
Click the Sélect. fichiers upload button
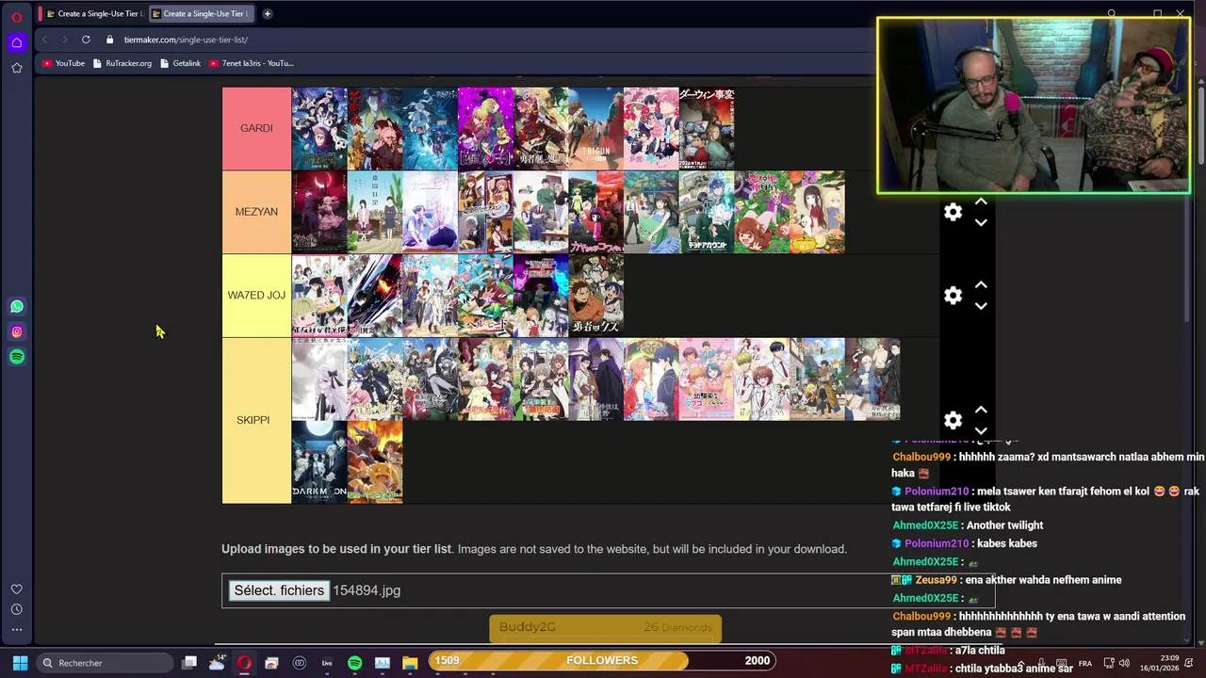(279, 590)
